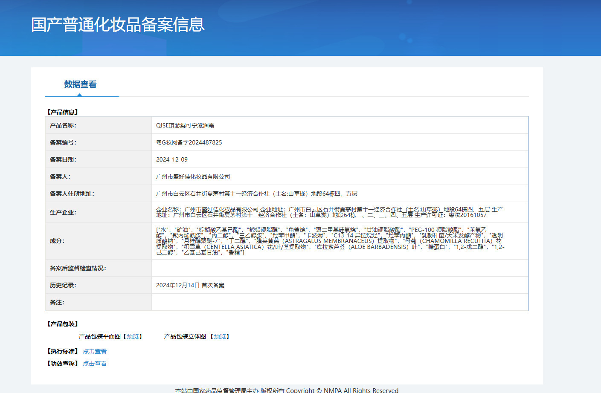Switch to the 数据查看 tab
The image size is (601, 393).
coord(80,84)
